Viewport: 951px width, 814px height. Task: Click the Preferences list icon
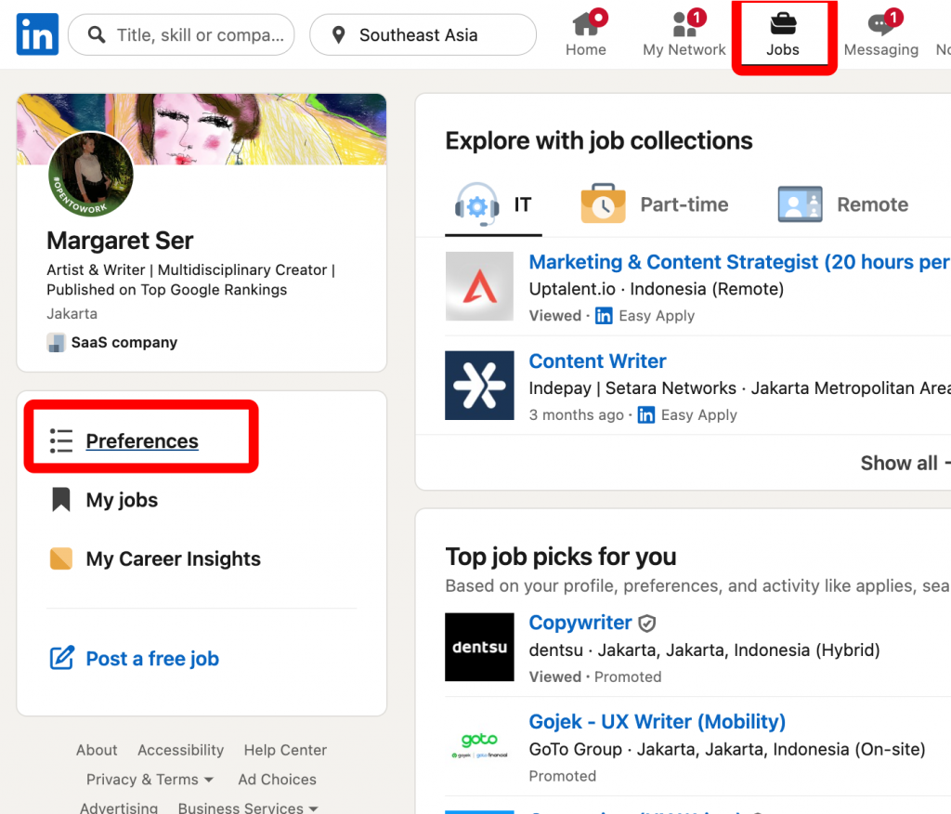[60, 441]
